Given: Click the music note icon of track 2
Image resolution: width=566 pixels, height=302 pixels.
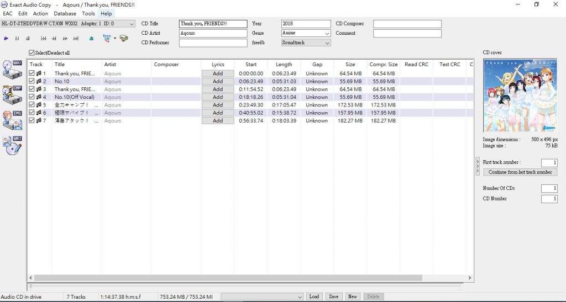Looking at the screenshot, I should point(39,81).
